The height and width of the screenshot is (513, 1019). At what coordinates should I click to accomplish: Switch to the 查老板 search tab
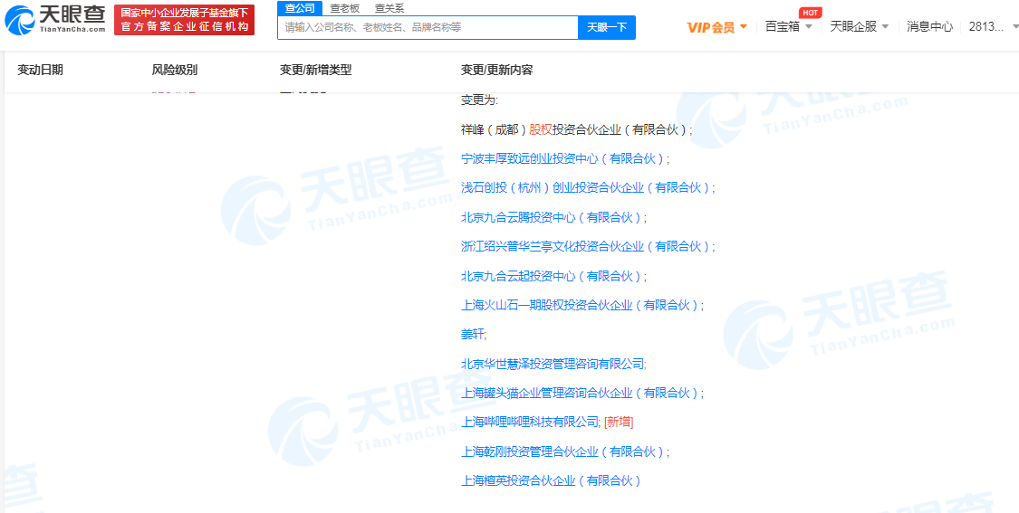344,8
